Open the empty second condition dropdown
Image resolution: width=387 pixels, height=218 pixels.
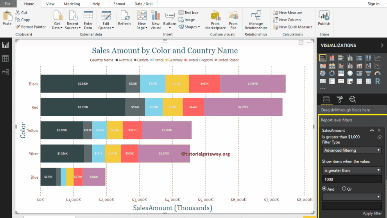pyautogui.click(x=352, y=197)
